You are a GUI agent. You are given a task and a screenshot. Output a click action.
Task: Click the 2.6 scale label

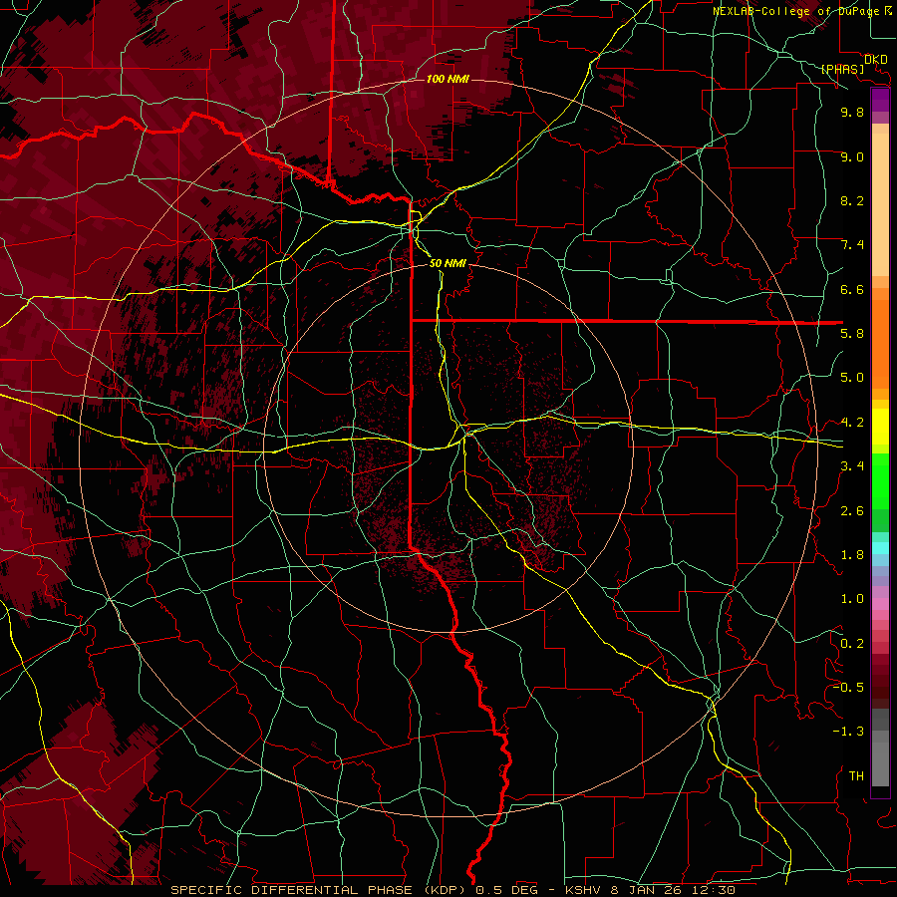pyautogui.click(x=852, y=511)
